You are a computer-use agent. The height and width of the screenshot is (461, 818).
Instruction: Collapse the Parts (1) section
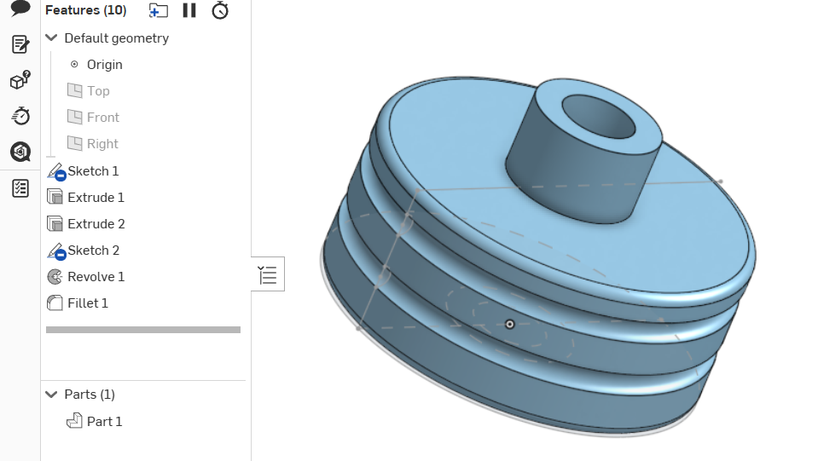(x=51, y=395)
